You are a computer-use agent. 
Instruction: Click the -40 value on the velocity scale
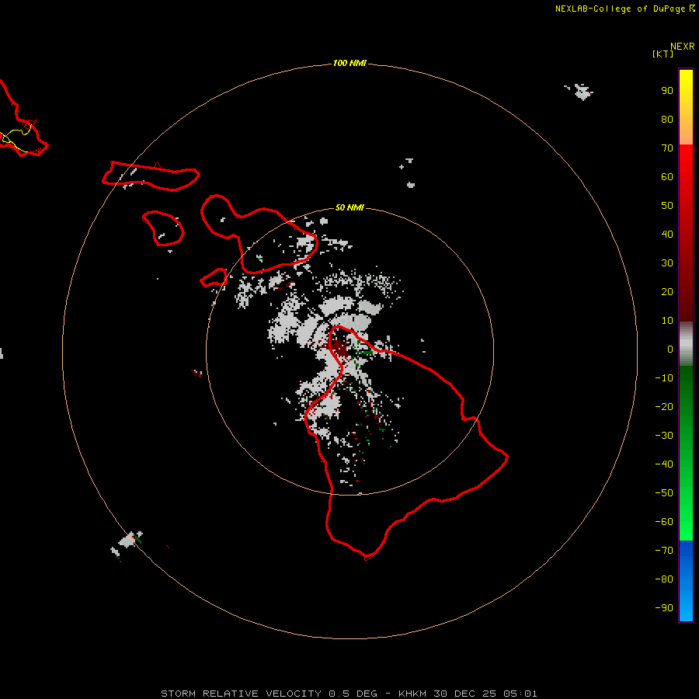tap(664, 464)
